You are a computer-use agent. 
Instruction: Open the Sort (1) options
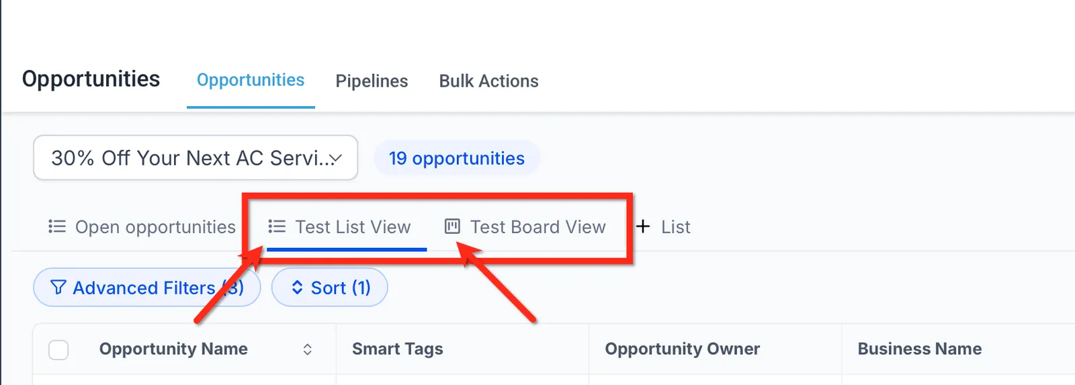point(329,288)
